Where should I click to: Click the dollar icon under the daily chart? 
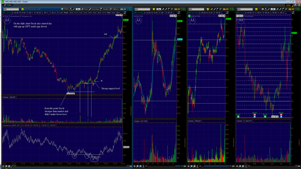(x=246, y=166)
